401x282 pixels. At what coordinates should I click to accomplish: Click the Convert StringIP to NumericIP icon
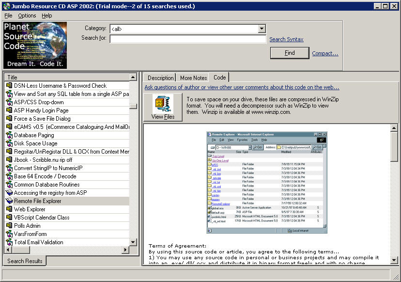9,168
